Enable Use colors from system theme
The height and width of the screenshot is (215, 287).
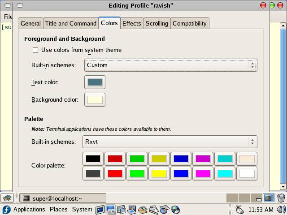[x=35, y=50]
